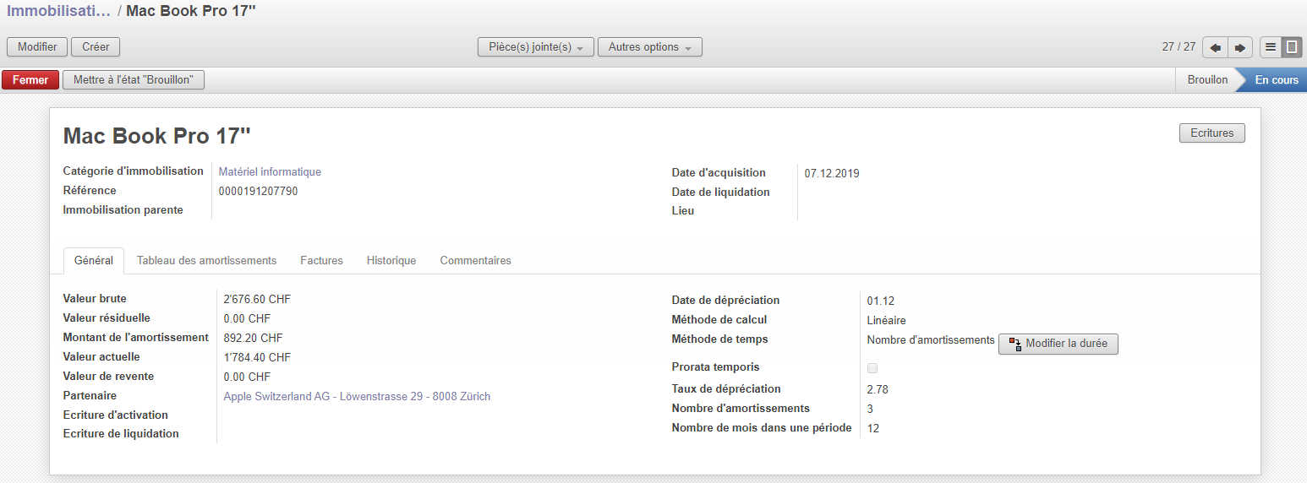Open the Matériel informatique category link

(x=270, y=172)
